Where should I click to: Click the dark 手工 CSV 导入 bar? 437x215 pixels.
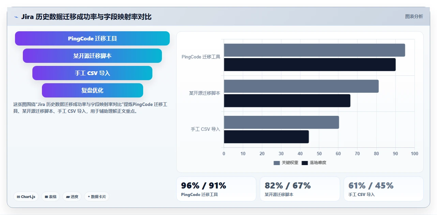[x=266, y=137]
